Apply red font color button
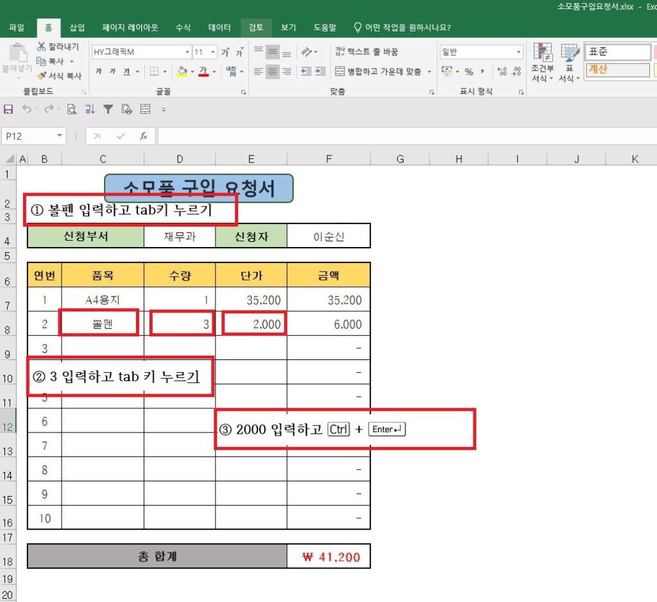Image resolution: width=657 pixels, height=602 pixels. 203,71
